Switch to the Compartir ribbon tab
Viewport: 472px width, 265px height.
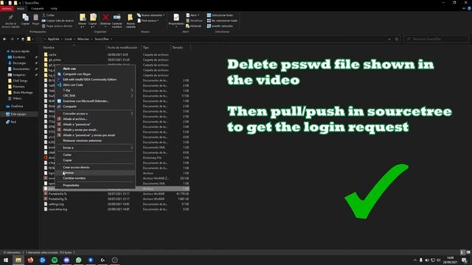38,9
